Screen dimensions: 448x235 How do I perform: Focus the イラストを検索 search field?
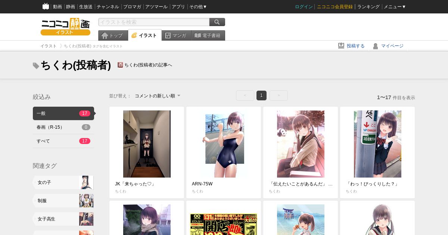[x=154, y=22]
